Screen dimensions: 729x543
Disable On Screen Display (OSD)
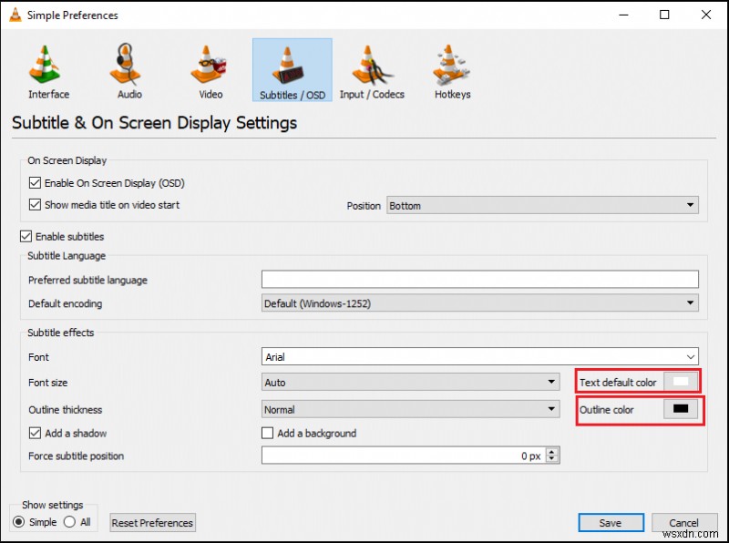34,183
